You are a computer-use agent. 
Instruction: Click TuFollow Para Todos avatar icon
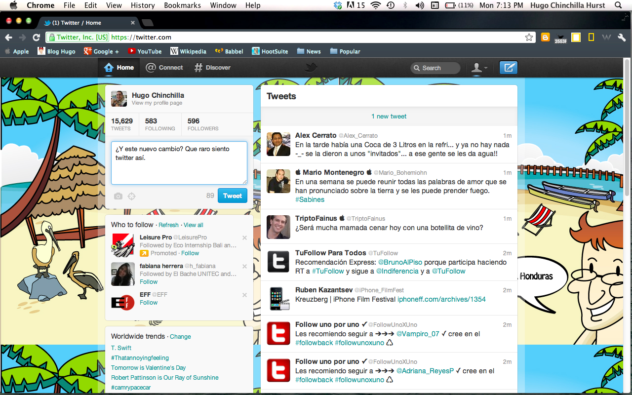coord(278,261)
